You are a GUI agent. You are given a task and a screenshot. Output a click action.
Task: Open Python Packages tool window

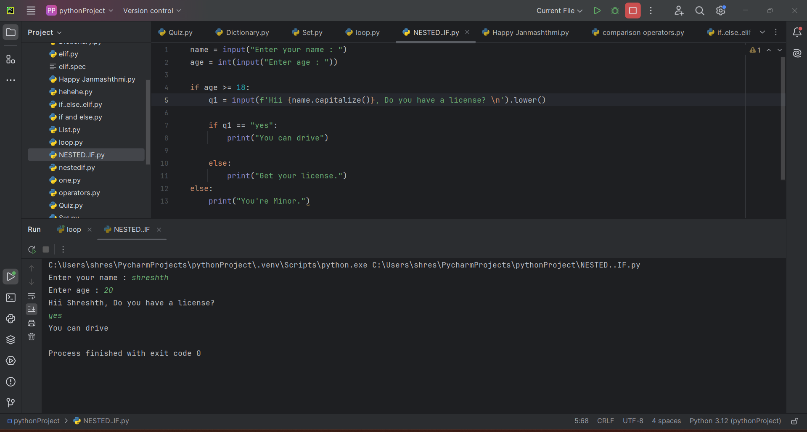11,318
